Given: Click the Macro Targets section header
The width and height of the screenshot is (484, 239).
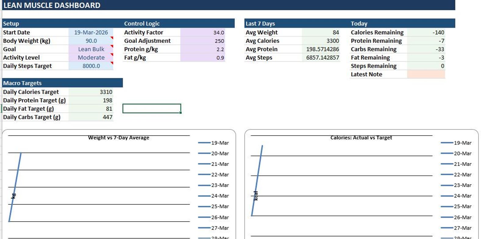Looking at the screenshot, I should (x=22, y=83).
